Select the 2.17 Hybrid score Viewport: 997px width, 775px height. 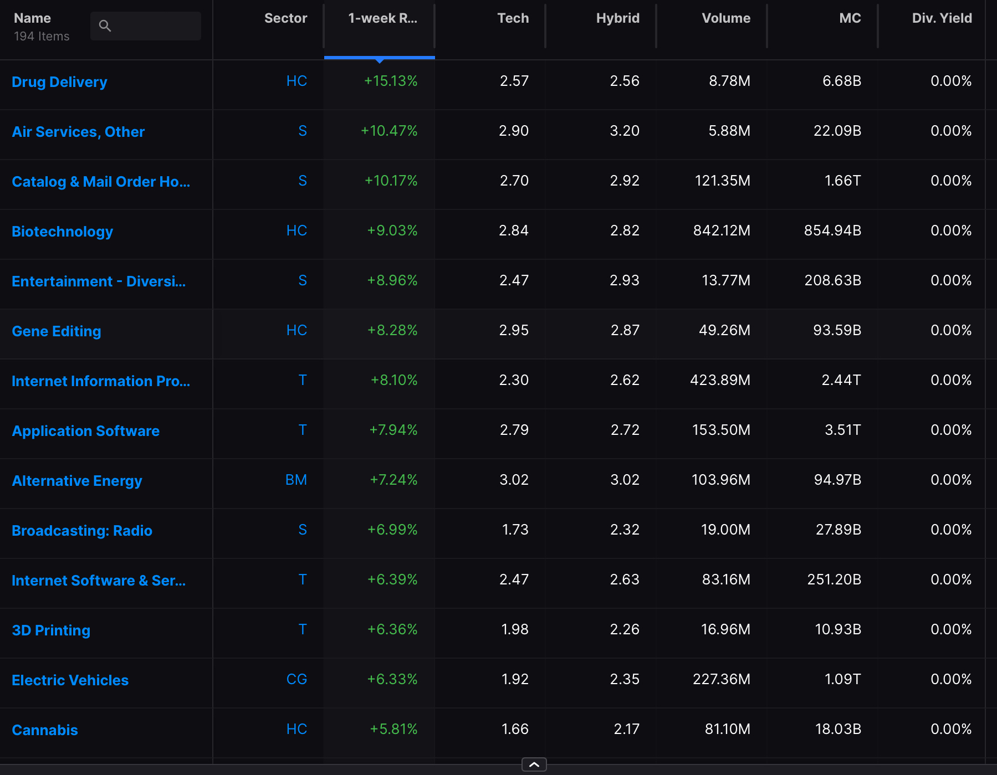click(627, 729)
